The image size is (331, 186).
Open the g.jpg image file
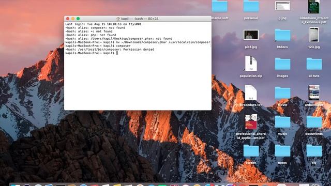[282, 6]
